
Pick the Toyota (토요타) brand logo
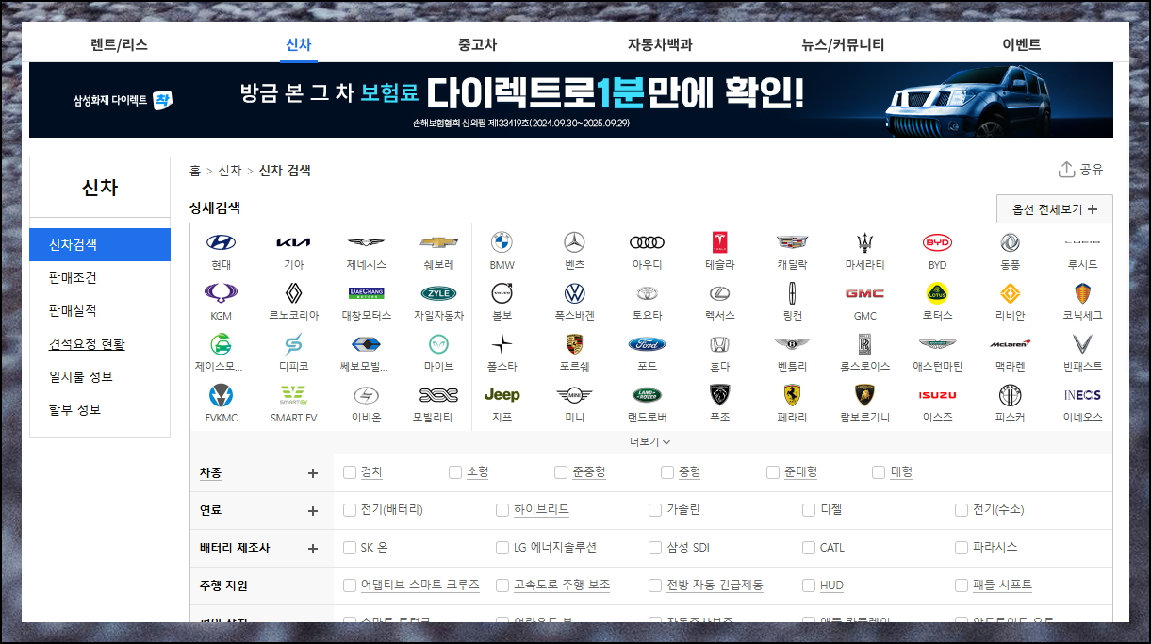point(647,293)
